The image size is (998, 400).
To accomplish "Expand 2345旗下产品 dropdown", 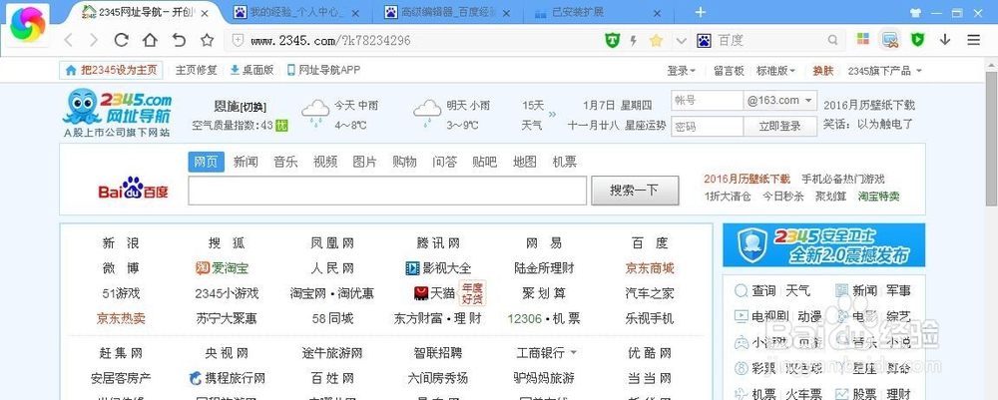I will pyautogui.click(x=884, y=71).
